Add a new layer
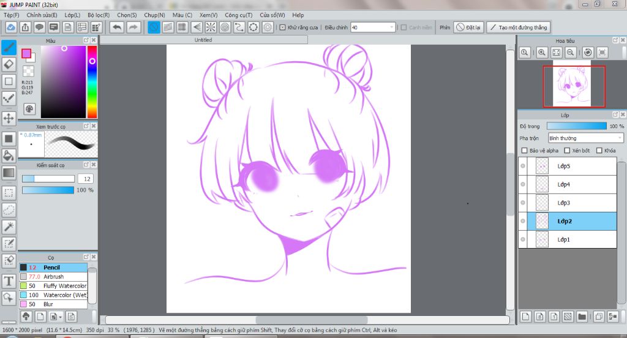The image size is (627, 338). [x=526, y=317]
